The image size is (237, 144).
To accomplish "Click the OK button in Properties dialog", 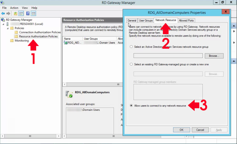I will (181, 130).
